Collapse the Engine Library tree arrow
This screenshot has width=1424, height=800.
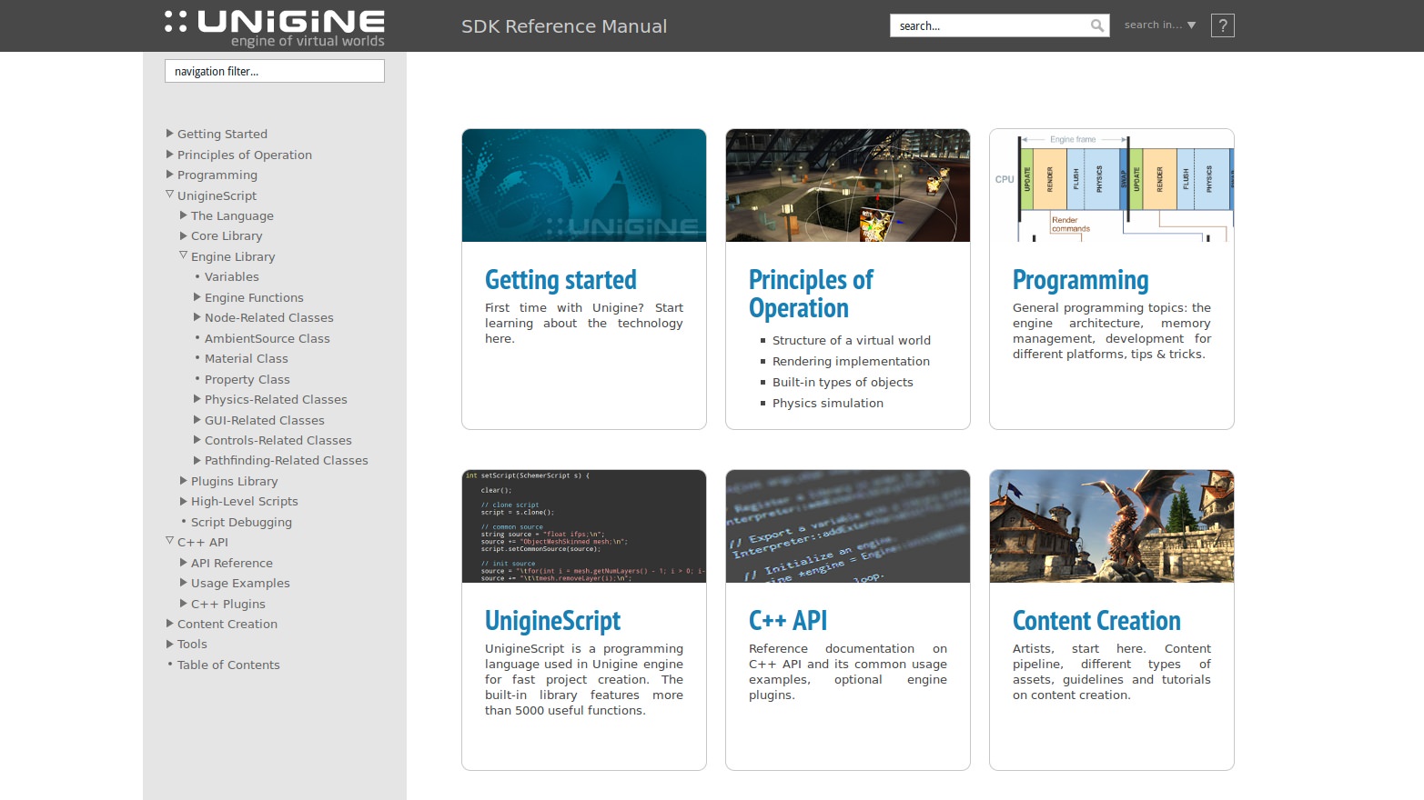click(183, 255)
